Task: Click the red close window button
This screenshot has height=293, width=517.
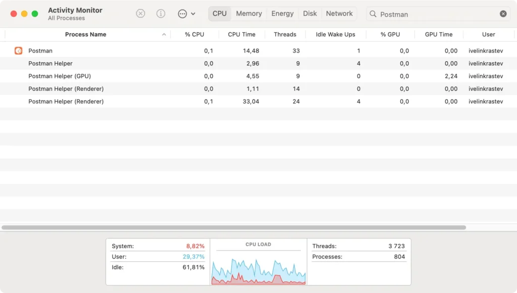Action: [14, 14]
